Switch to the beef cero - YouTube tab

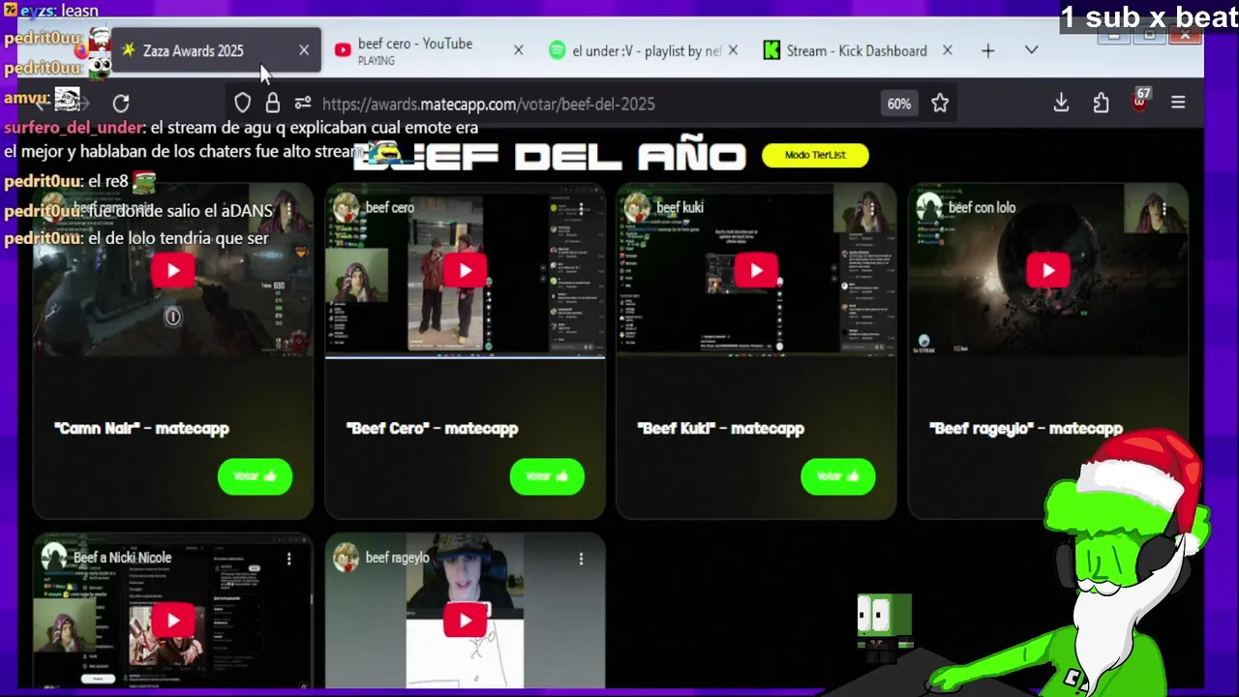point(426,50)
